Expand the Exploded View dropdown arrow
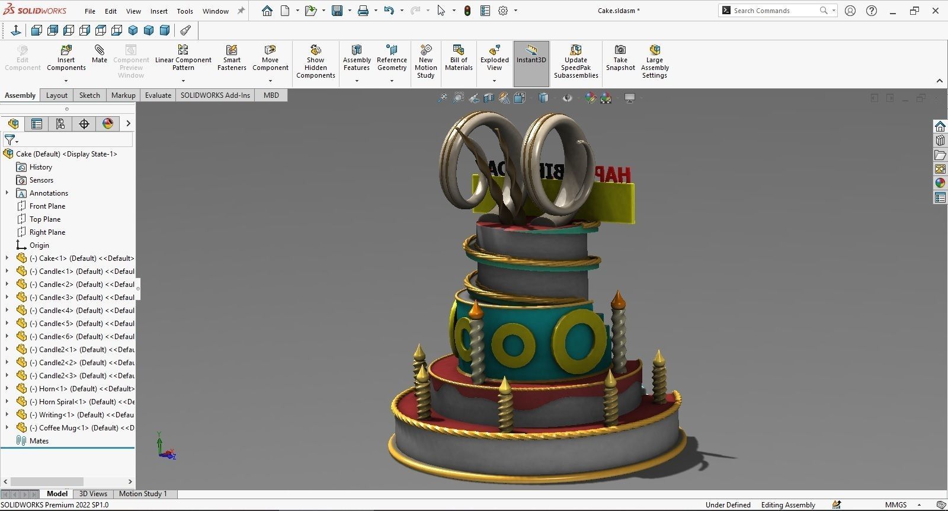Viewport: 948px width, 511px height. [x=494, y=81]
